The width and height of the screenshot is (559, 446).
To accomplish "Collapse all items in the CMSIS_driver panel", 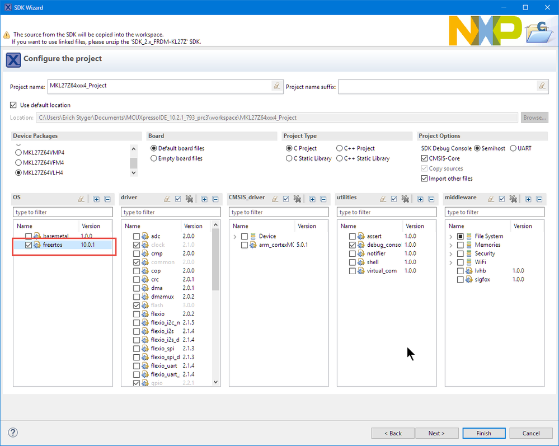I will coord(323,199).
